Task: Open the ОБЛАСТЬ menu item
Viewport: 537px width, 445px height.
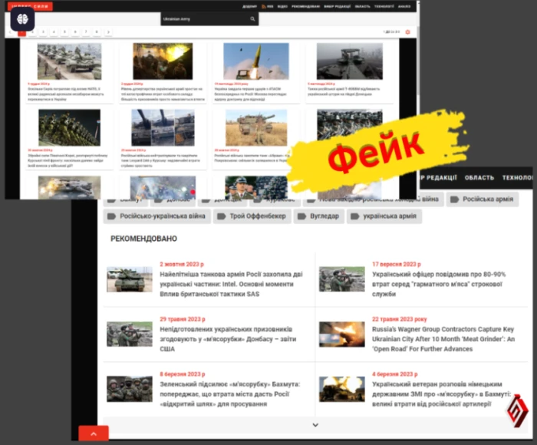Action: pos(479,178)
